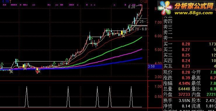Screen dimensions: 216x111
Task: Click the red up-arrow buy signal marker
Action: (37, 72)
